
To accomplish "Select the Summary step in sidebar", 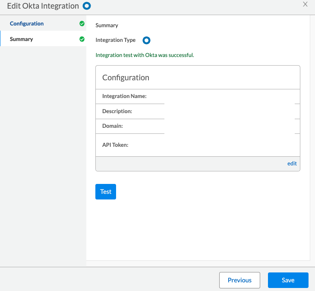I will point(22,39).
